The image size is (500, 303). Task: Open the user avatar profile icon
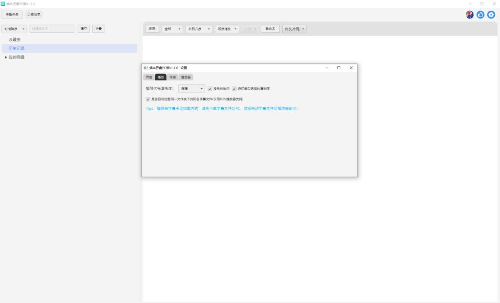point(470,15)
